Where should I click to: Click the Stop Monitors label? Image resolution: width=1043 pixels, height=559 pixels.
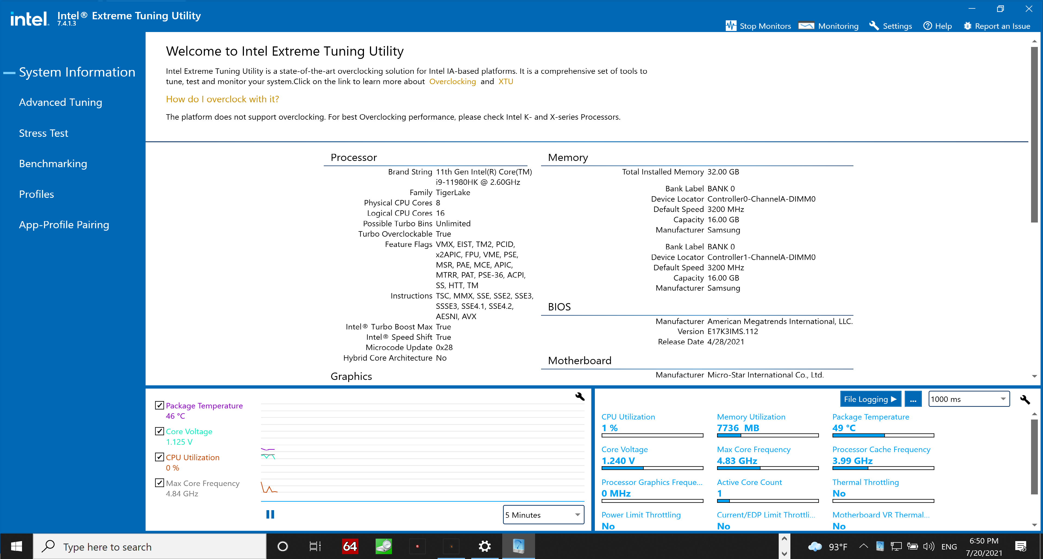click(765, 26)
